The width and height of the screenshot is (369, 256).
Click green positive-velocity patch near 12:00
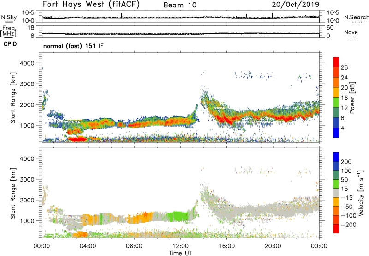tap(177, 216)
